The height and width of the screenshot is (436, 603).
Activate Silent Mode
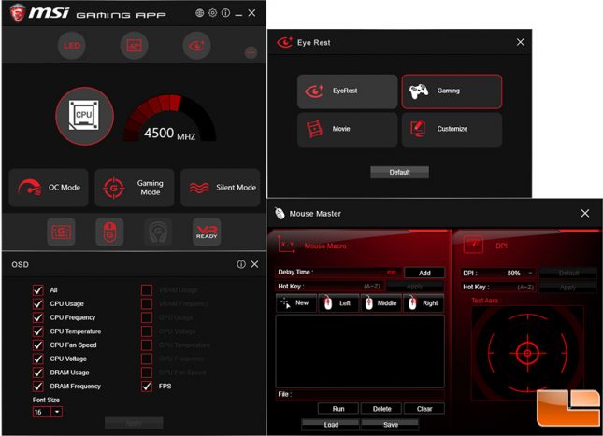pos(221,188)
